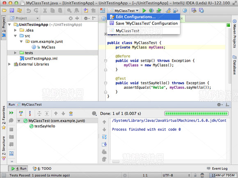238x178 pixels.
Task: Open Project panel gear settings menu
Action: point(87,18)
